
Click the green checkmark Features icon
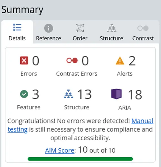[24, 94]
